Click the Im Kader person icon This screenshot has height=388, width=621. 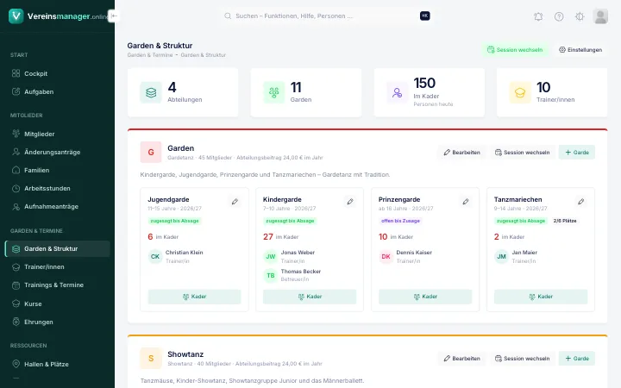tap(397, 92)
